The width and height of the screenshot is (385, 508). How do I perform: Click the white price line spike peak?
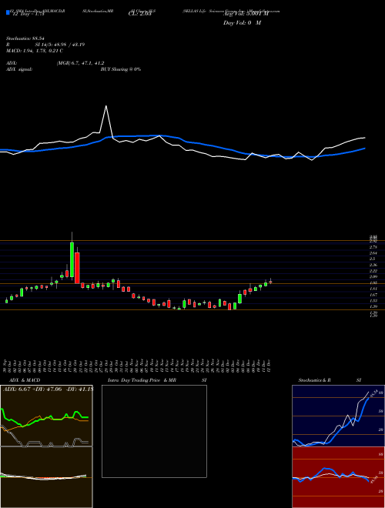pos(106,106)
